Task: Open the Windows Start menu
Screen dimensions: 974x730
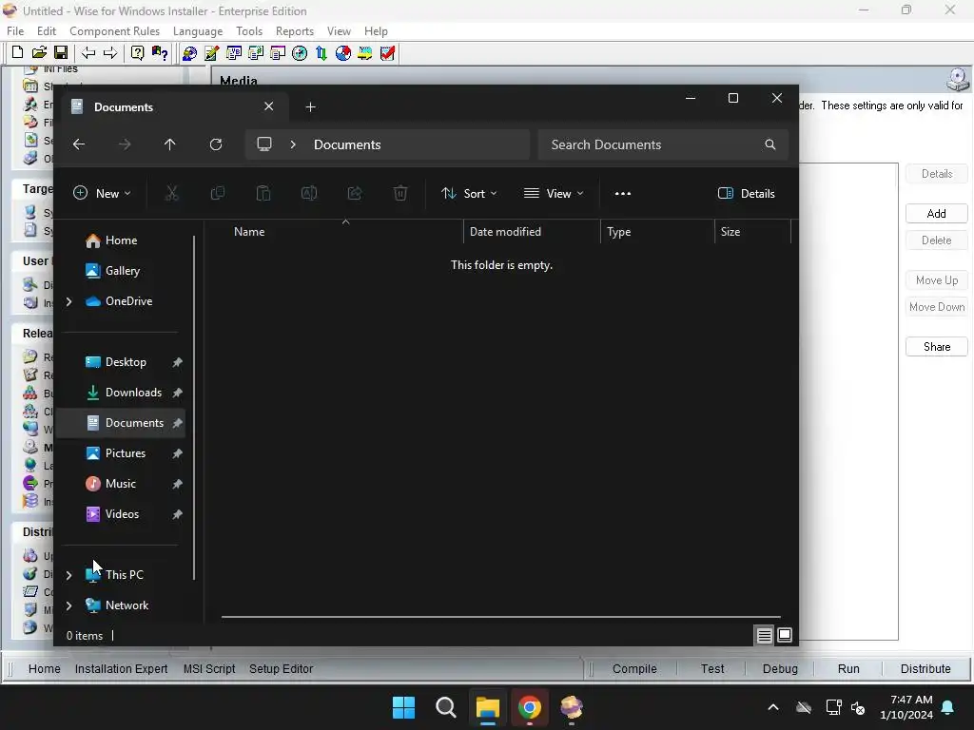Action: pos(403,707)
